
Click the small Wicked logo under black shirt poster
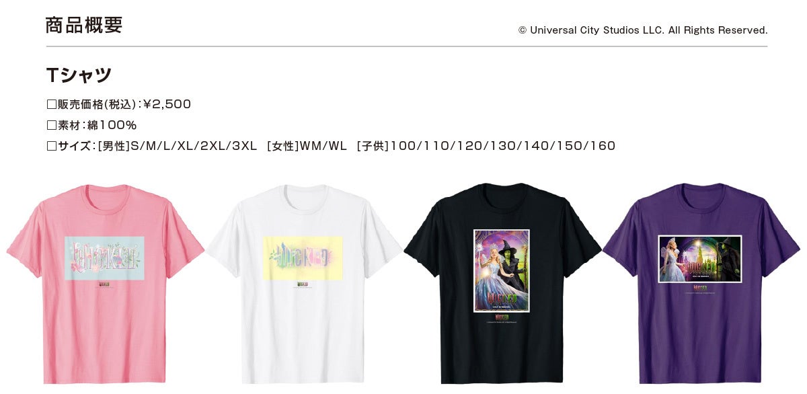click(x=502, y=318)
